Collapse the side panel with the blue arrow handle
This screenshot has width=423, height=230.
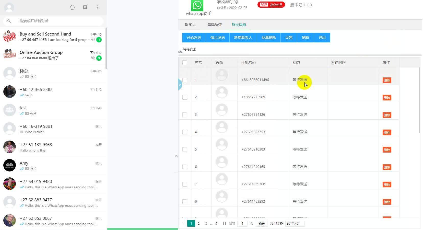click(180, 85)
